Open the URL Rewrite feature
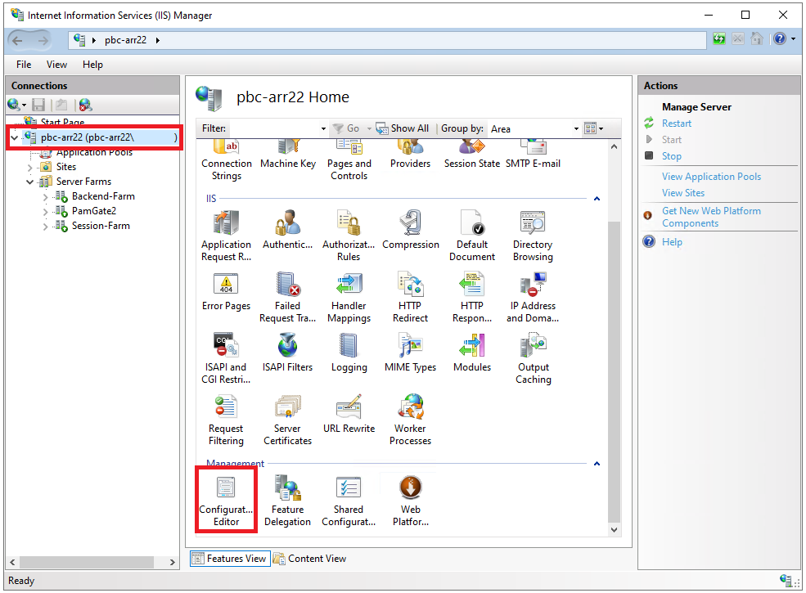Screen dimensions: 806x593 click(x=349, y=414)
